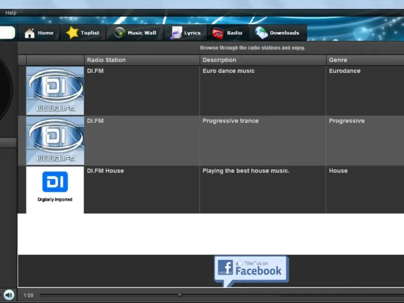Open the Help menu
The width and height of the screenshot is (404, 303).
pyautogui.click(x=11, y=13)
